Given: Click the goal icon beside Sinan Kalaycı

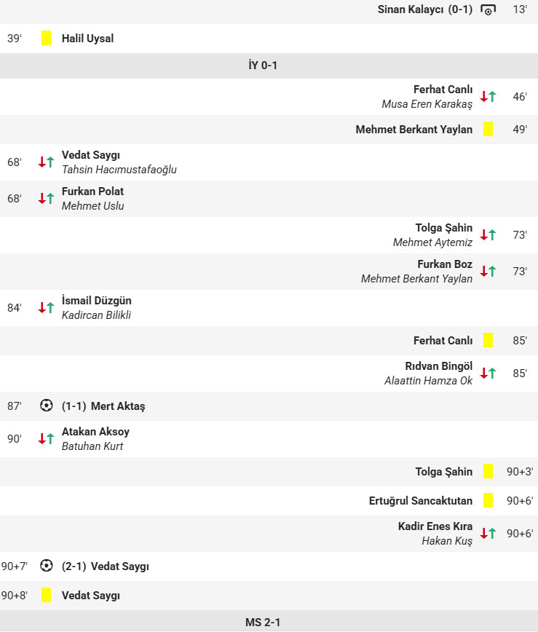Looking at the screenshot, I should (x=488, y=9).
